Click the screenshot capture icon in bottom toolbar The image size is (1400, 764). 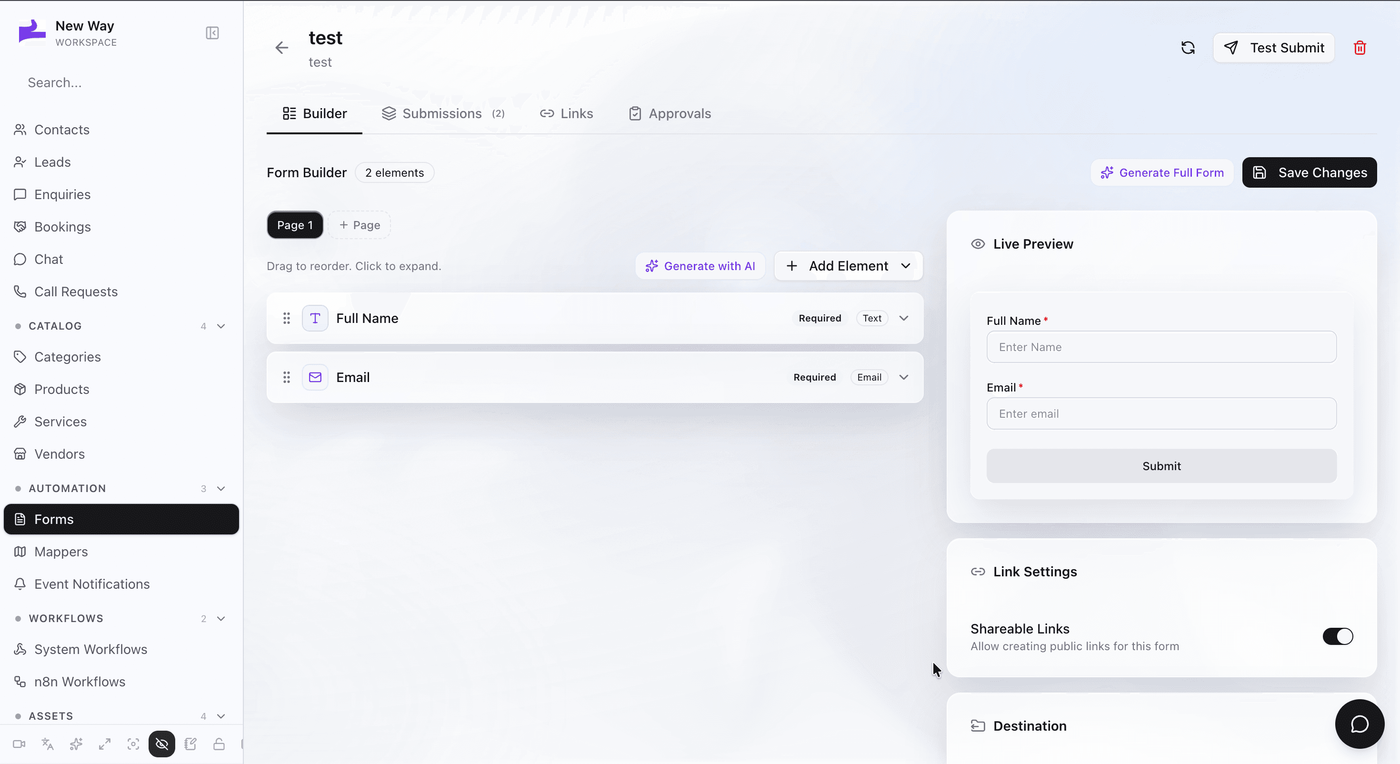point(133,744)
